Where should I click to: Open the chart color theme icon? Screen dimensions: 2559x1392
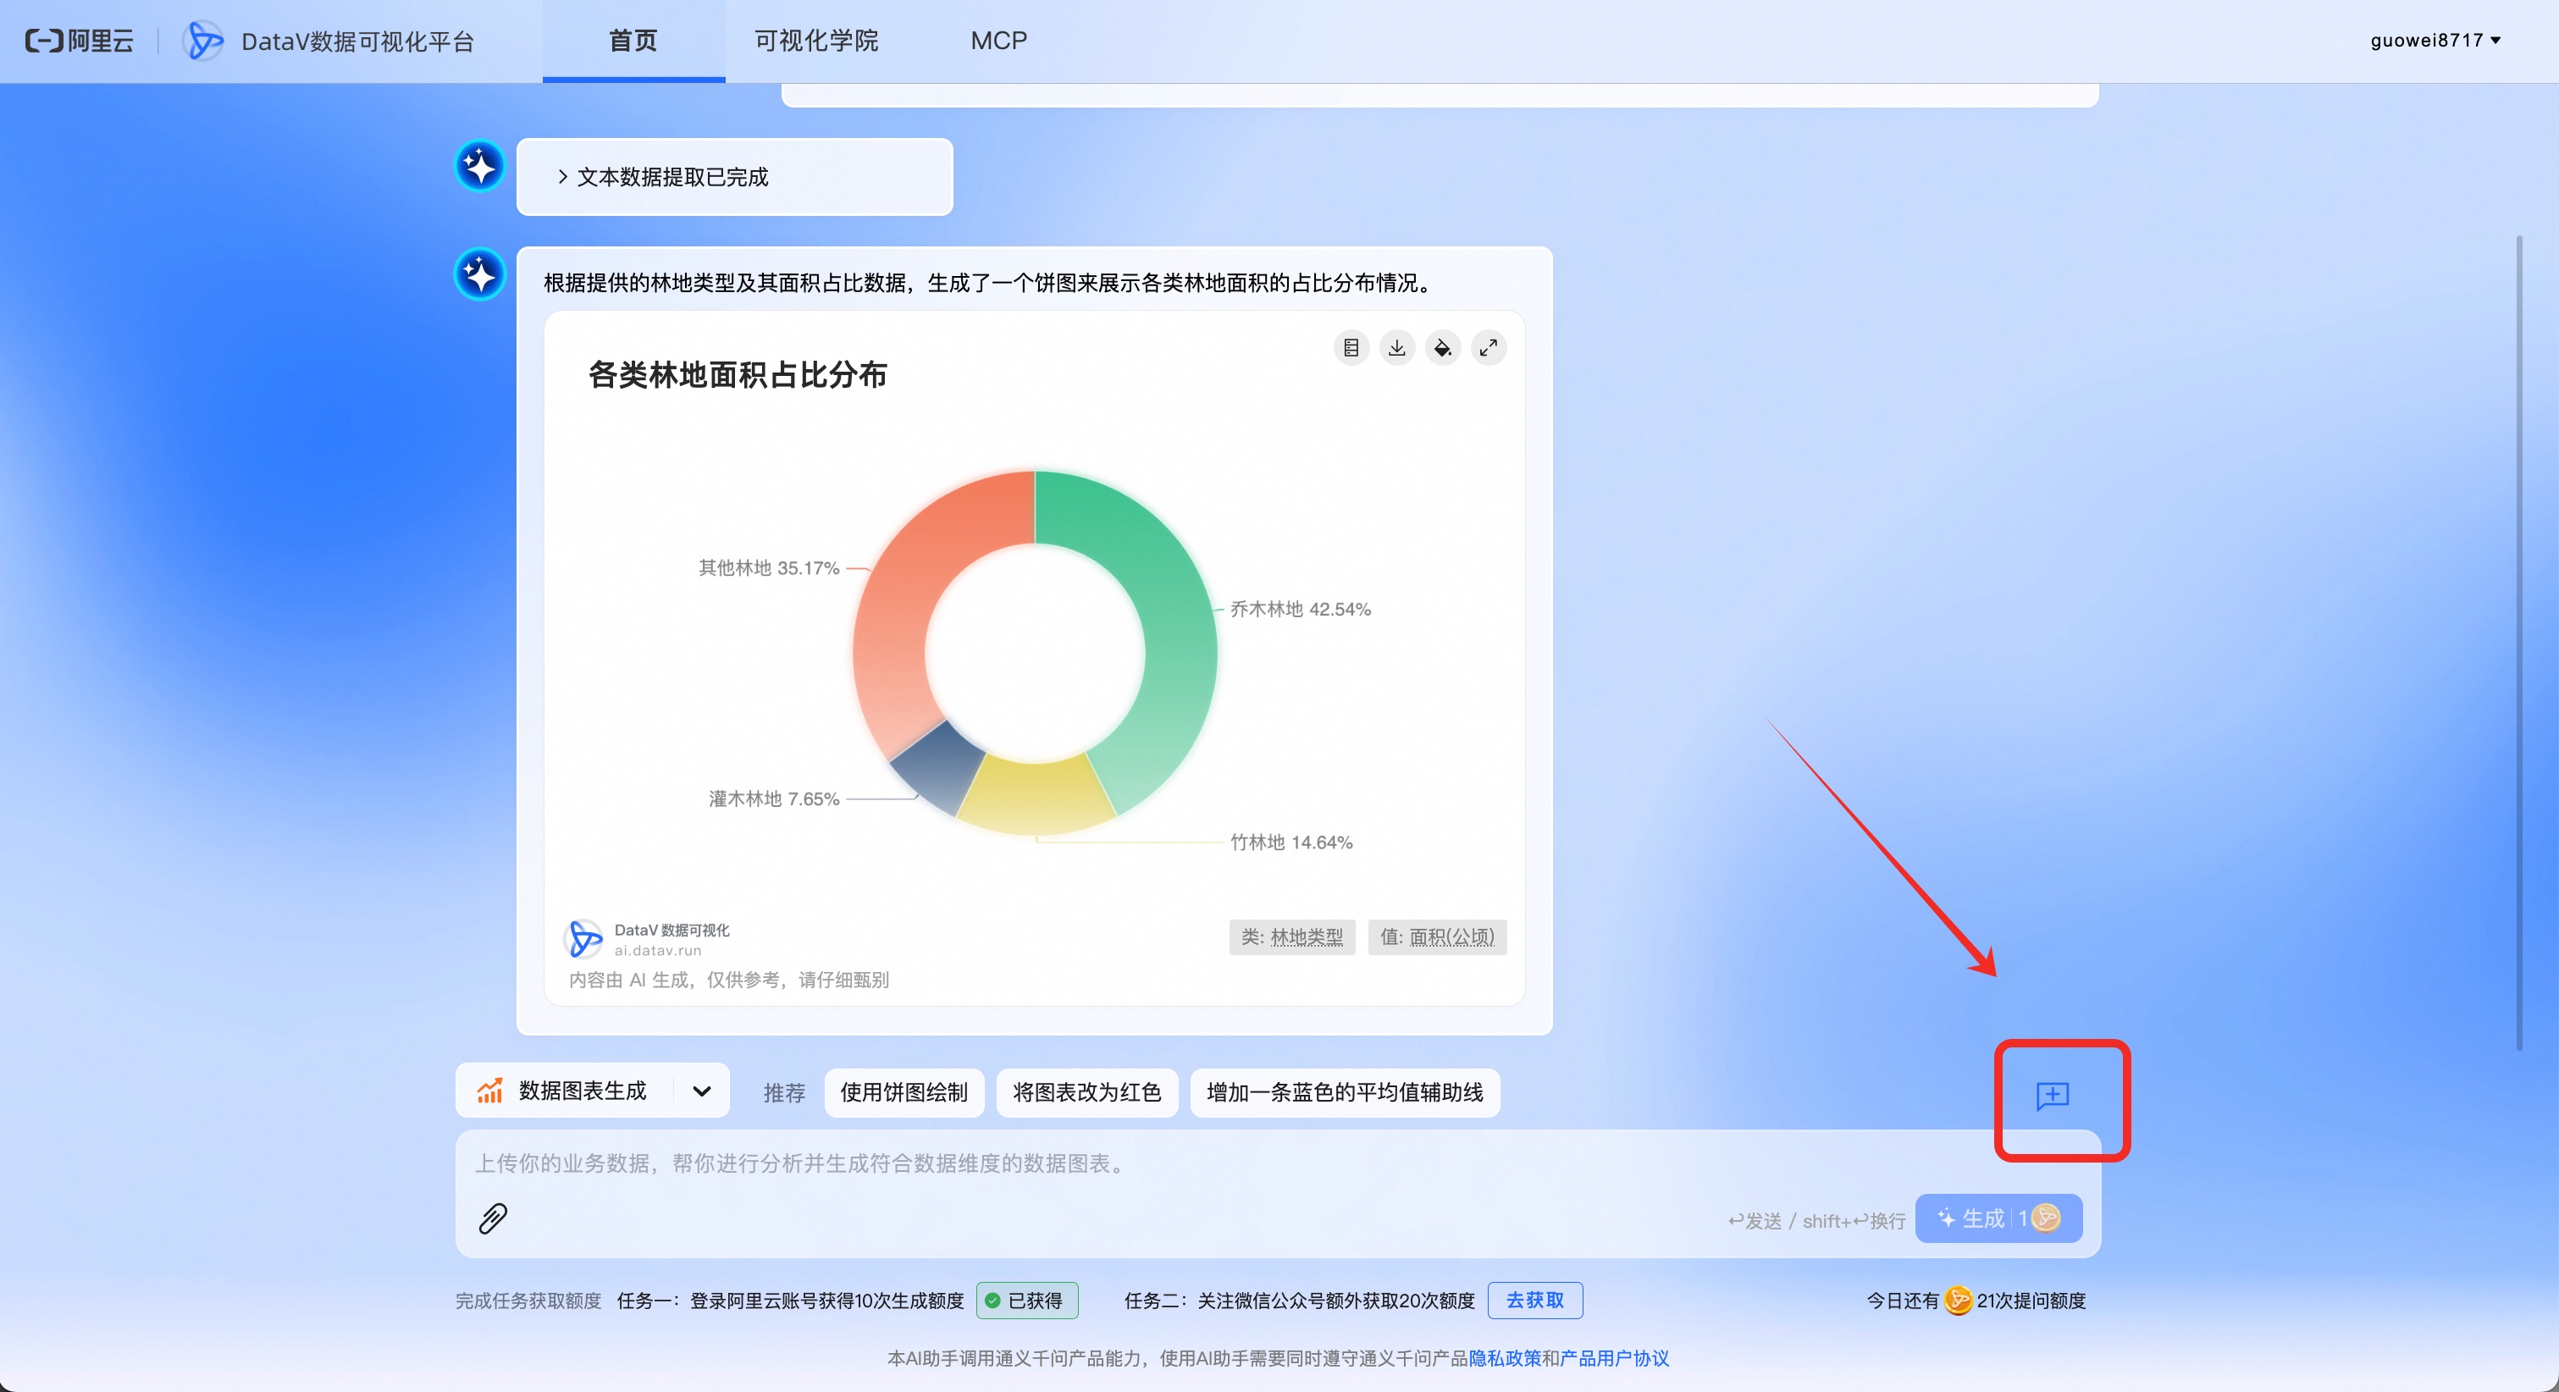point(1442,348)
